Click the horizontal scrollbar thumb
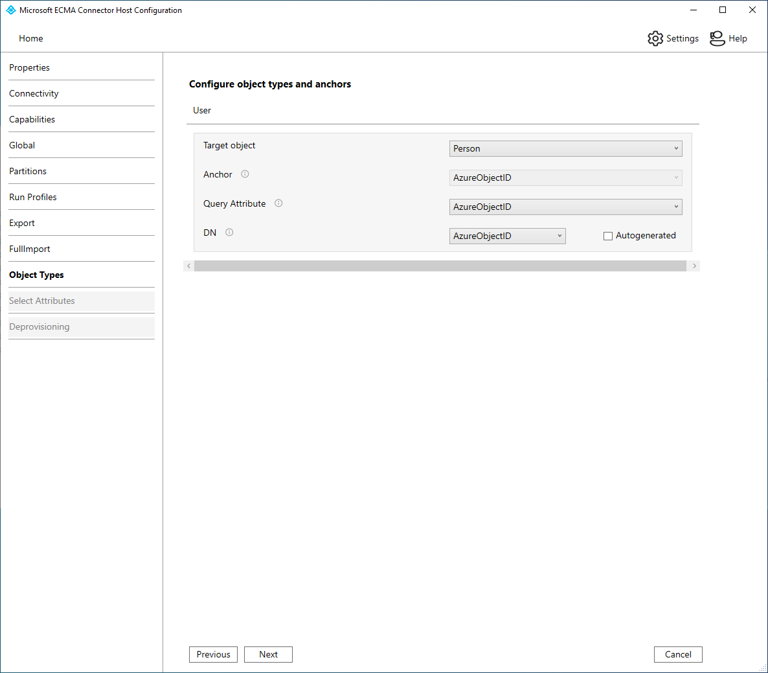768x673 pixels. pos(440,266)
